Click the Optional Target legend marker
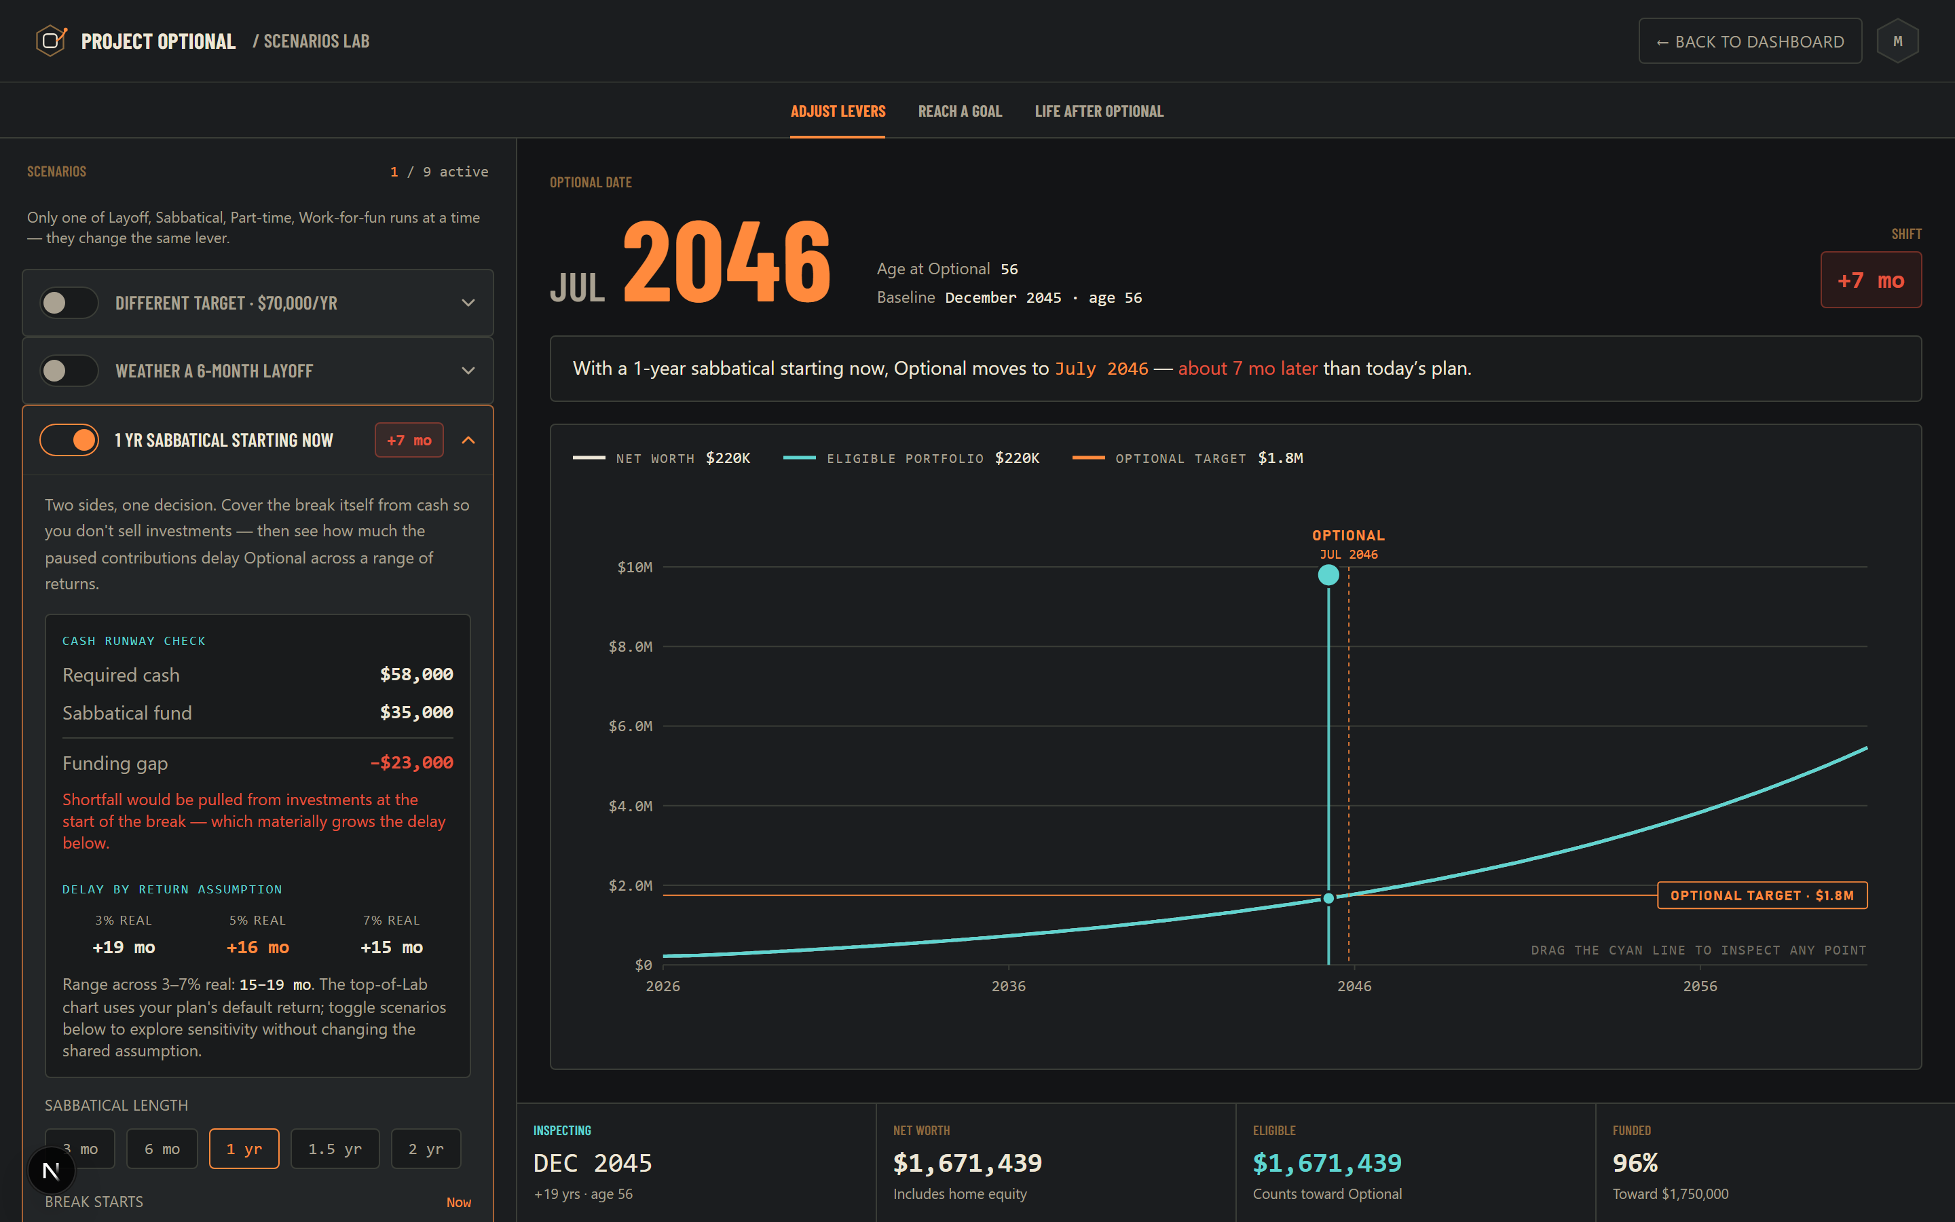The width and height of the screenshot is (1955, 1222). pos(1088,458)
